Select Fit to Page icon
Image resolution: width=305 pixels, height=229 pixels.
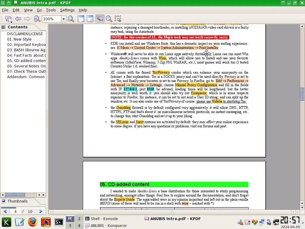pos(90,19)
